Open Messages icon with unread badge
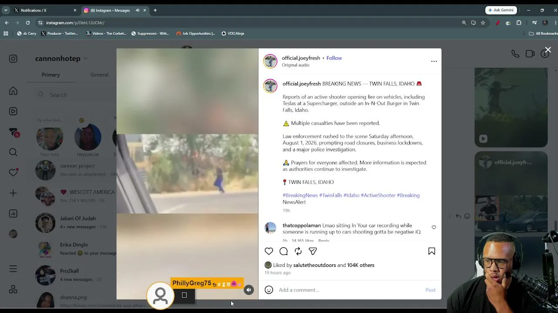 click(x=14, y=132)
